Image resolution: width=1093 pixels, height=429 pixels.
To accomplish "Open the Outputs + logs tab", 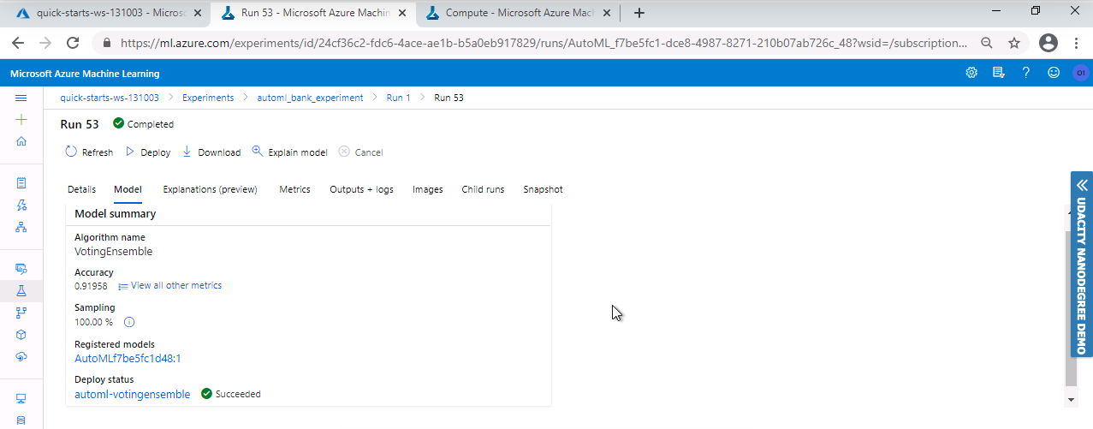I will 361,189.
